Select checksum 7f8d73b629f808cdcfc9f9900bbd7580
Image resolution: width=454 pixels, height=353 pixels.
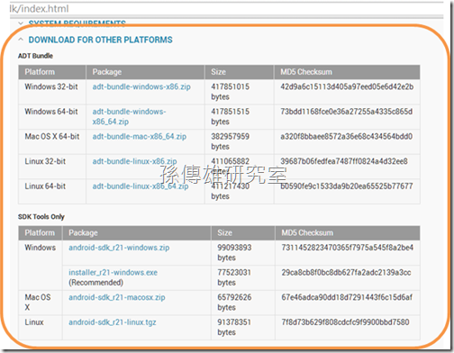[345, 322]
